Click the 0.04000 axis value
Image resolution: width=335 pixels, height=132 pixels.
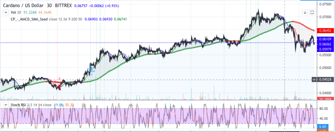(326, 93)
